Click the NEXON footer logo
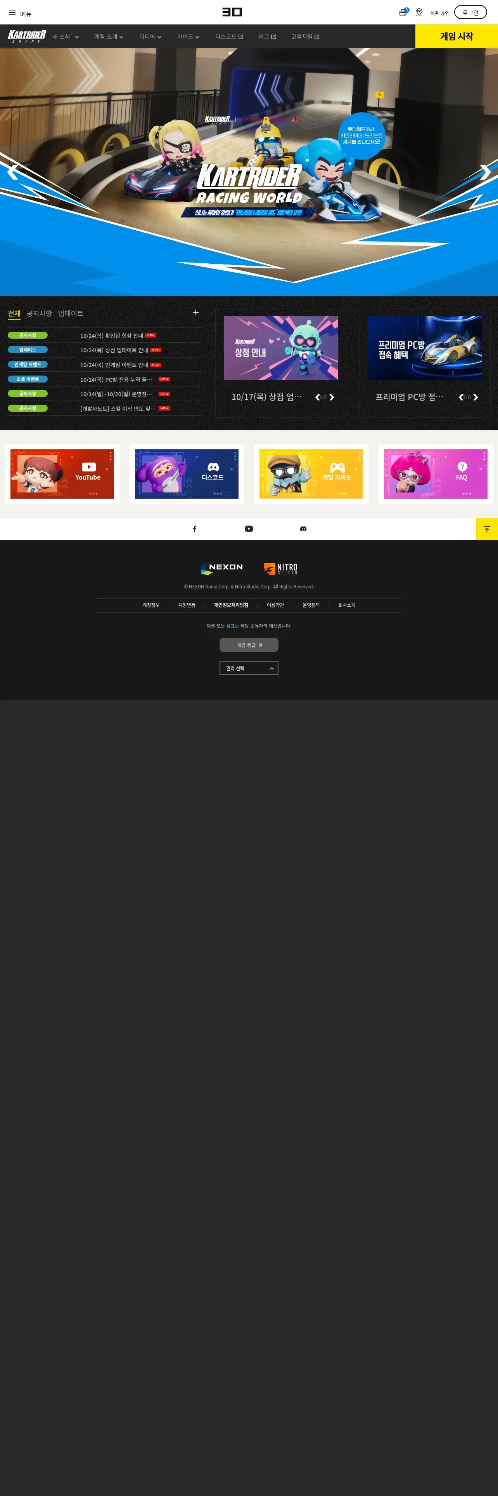 point(221,569)
